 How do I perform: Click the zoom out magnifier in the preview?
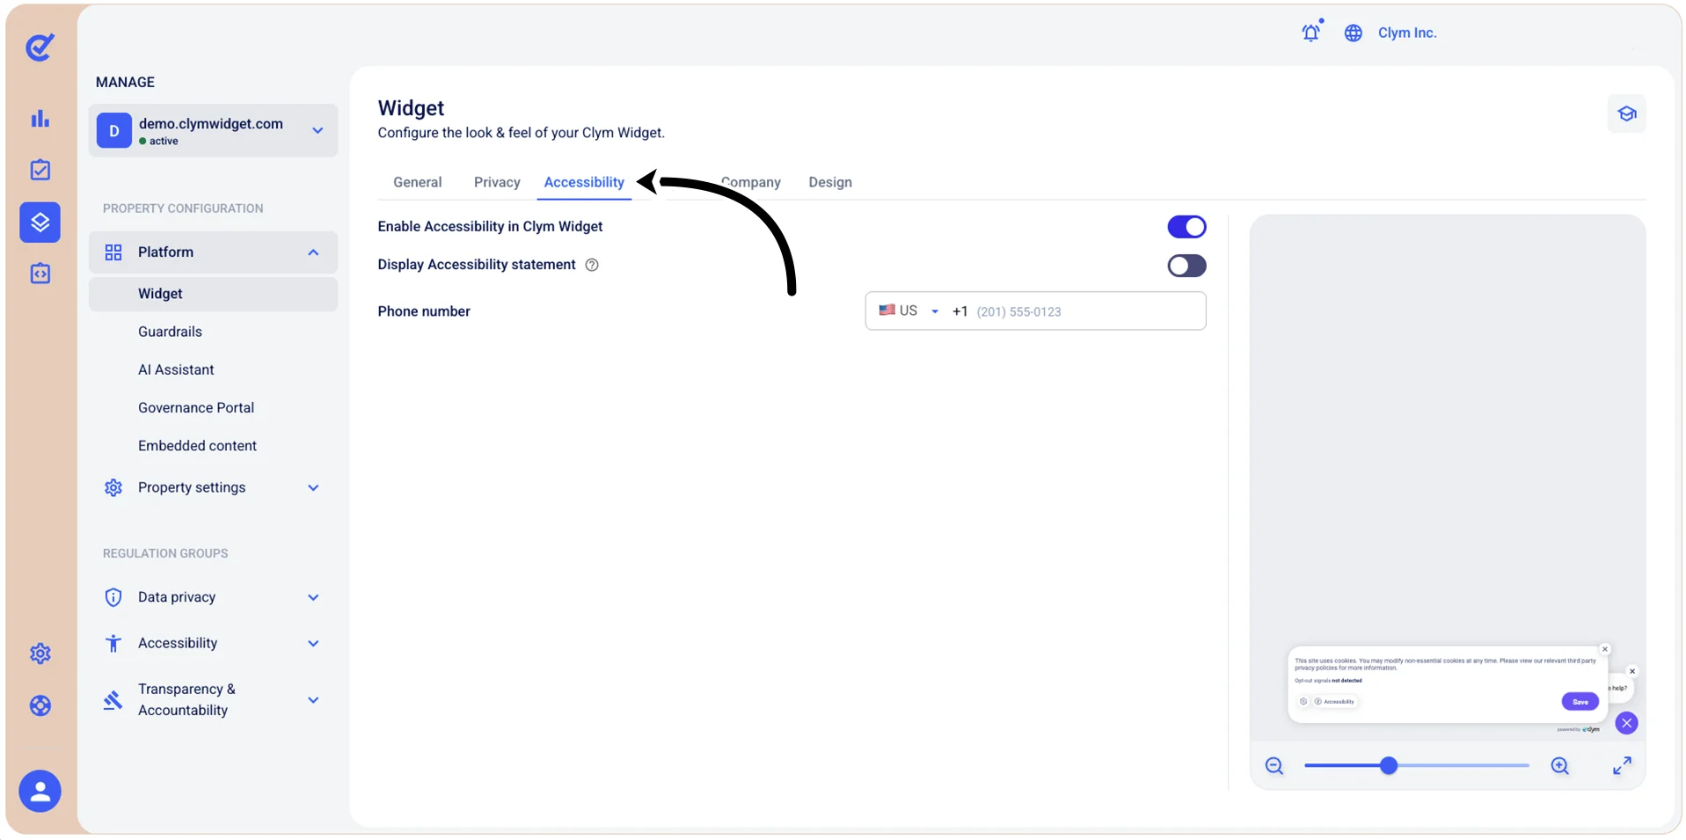pos(1274,766)
